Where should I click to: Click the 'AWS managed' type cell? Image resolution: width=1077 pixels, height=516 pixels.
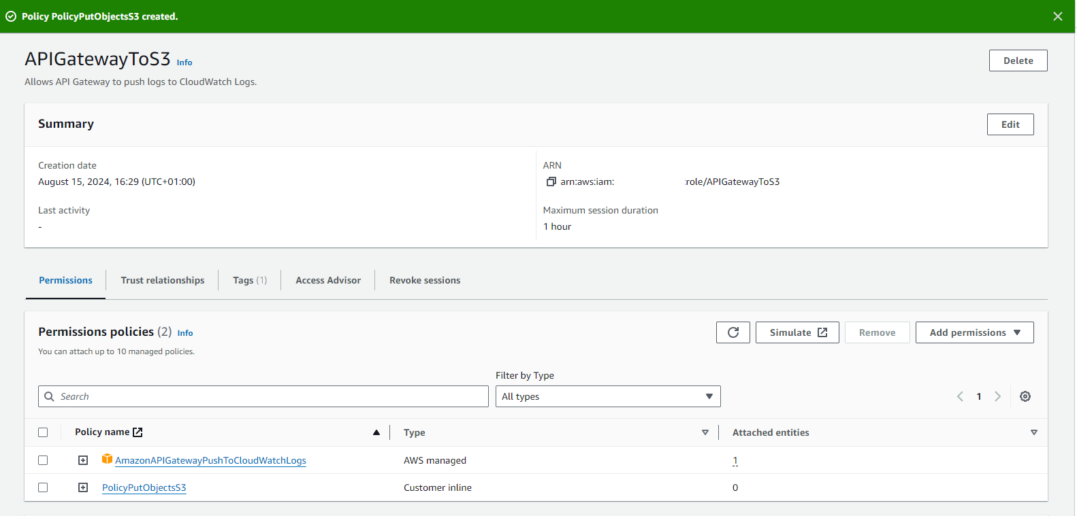coord(435,460)
